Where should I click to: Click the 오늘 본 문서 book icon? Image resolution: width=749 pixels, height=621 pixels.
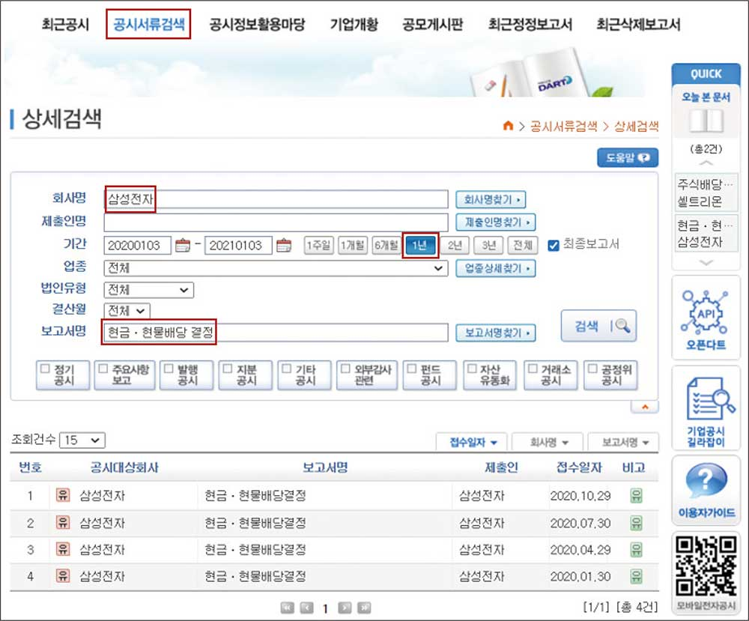click(706, 121)
